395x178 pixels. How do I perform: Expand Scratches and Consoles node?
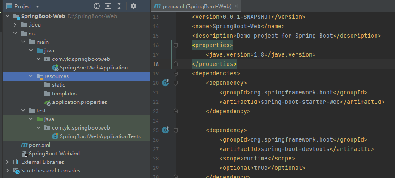(x=7, y=170)
